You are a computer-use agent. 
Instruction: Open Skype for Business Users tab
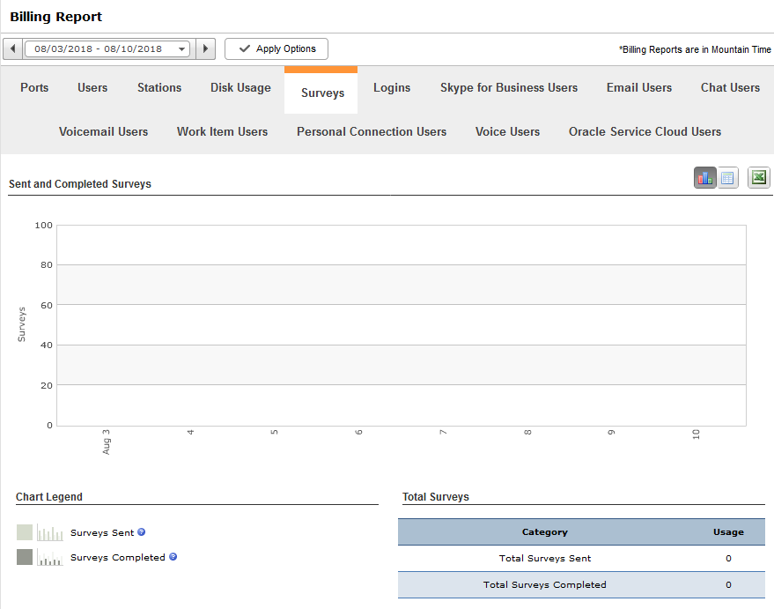pos(509,87)
